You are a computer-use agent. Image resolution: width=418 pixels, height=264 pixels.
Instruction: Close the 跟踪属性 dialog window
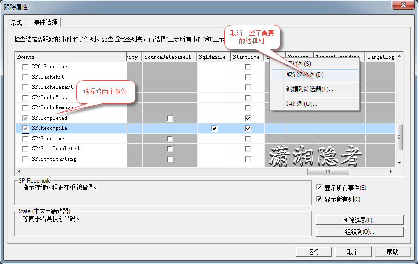tap(403, 5)
